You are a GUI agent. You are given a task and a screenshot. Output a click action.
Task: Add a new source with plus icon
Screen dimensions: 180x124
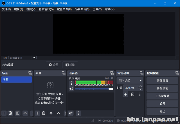click(37, 113)
